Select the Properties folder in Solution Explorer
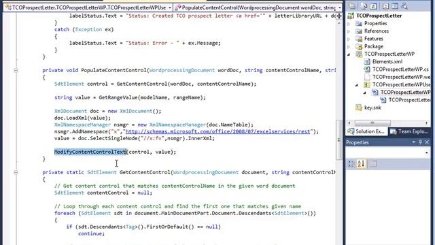This screenshot has height=245, width=435. [x=375, y=23]
